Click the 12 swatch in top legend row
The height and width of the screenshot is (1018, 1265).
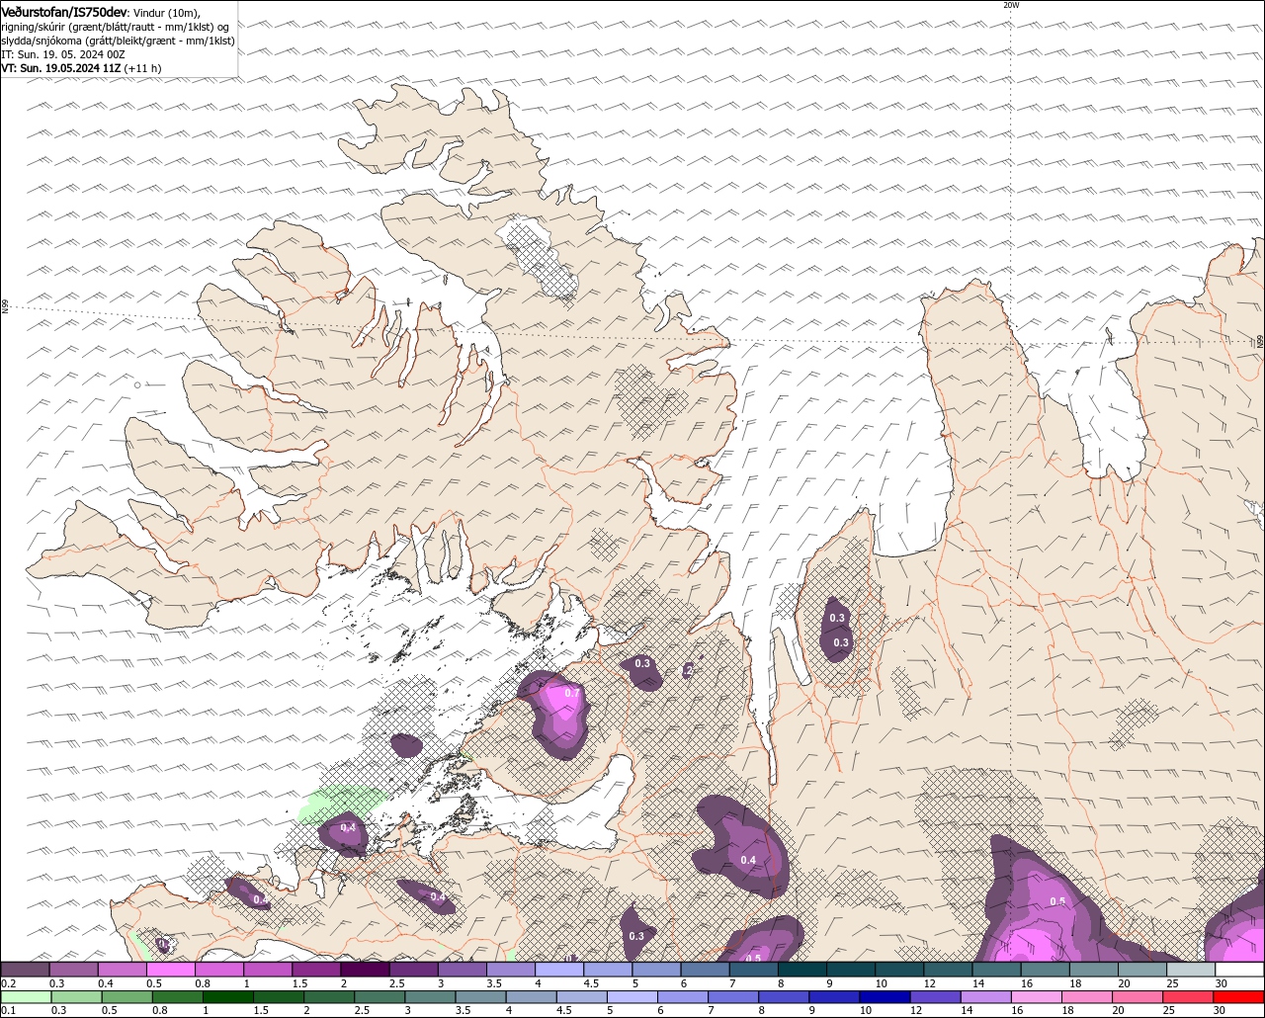(947, 970)
